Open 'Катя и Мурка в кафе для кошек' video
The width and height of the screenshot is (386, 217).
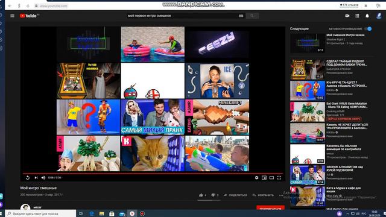click(343, 190)
